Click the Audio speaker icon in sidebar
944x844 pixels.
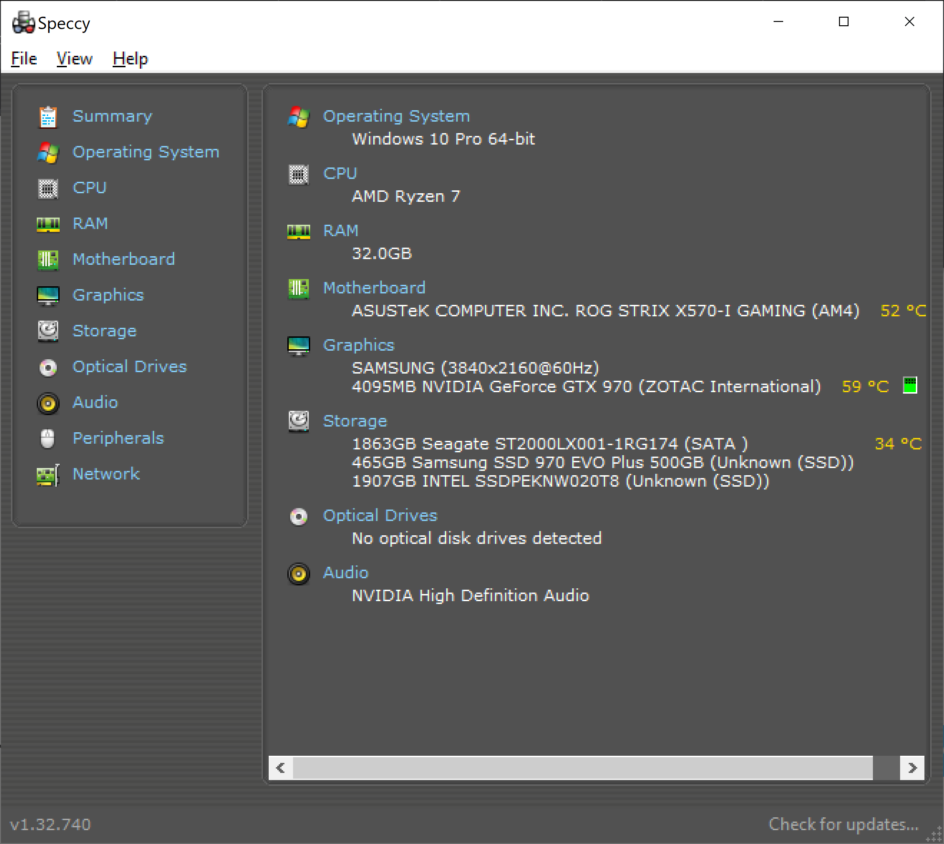[x=48, y=403]
